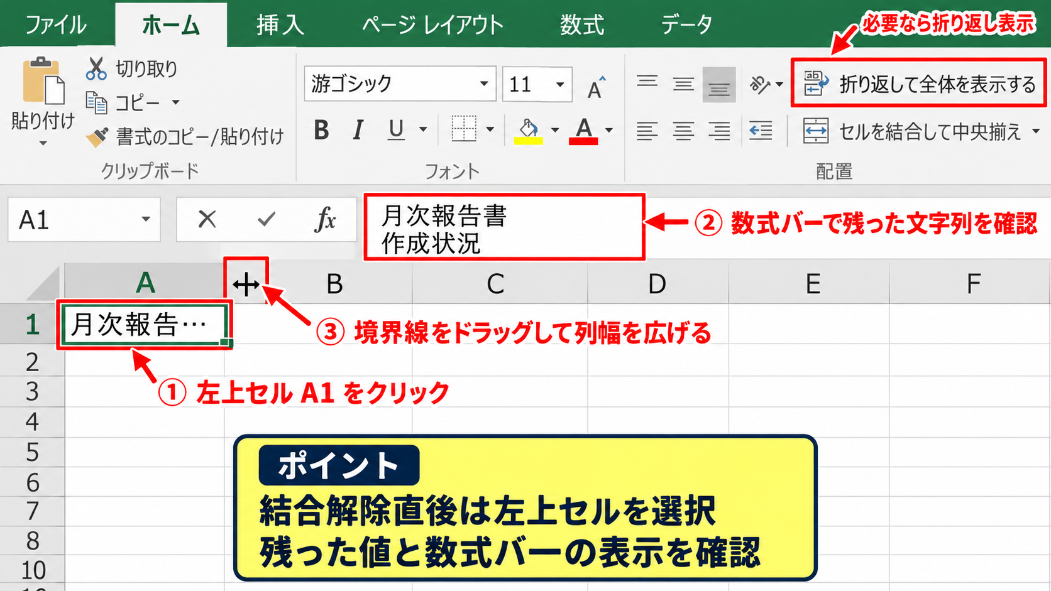Click the Format Painter brush icon
This screenshot has width=1051, height=591.
click(97, 136)
